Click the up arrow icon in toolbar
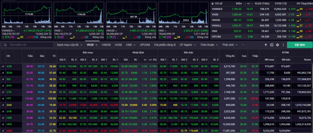Screen dimensions: 313x133 tap(266, 45)
